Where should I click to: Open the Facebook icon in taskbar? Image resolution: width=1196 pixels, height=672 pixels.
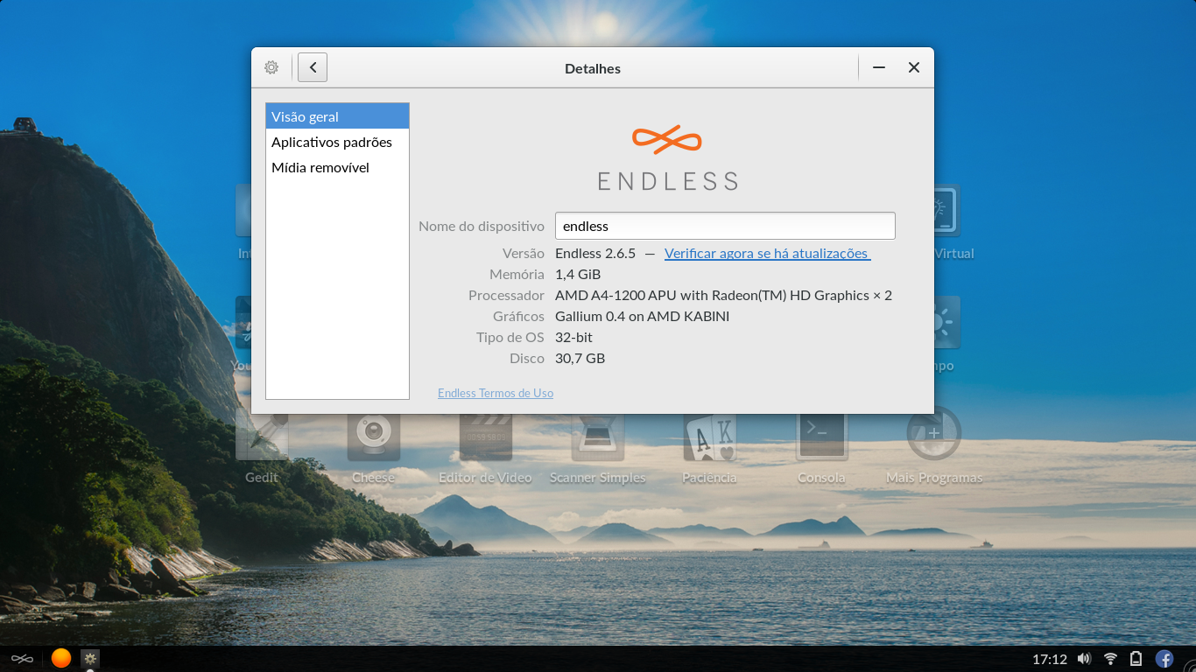pyautogui.click(x=1164, y=659)
